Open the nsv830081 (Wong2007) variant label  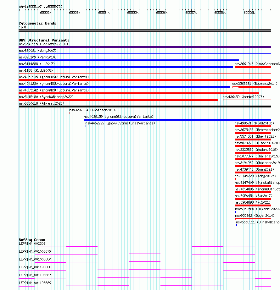38,51
